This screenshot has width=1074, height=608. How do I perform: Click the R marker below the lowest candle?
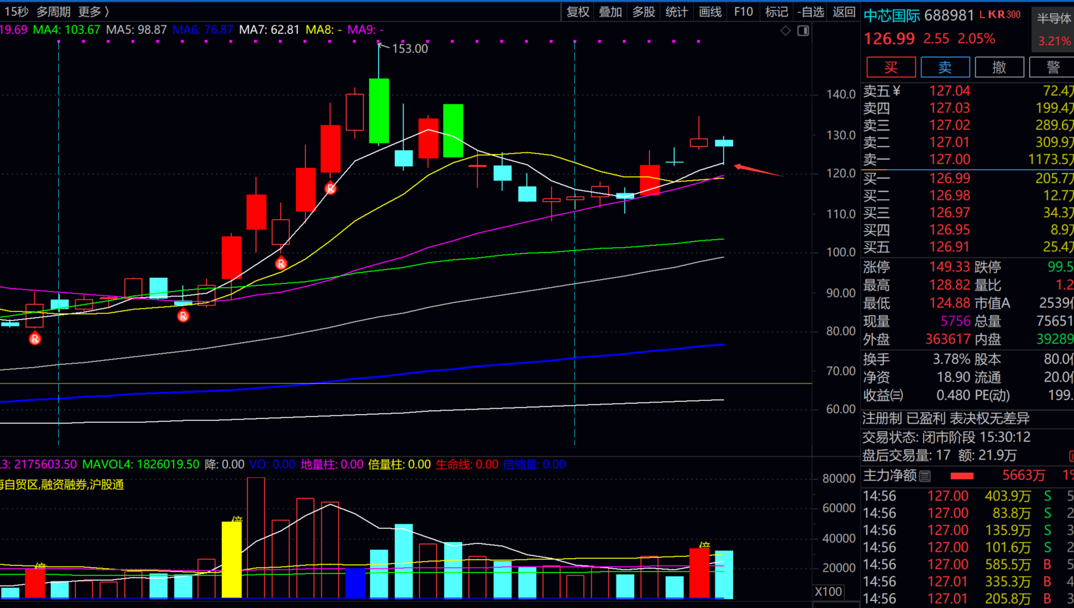[35, 339]
